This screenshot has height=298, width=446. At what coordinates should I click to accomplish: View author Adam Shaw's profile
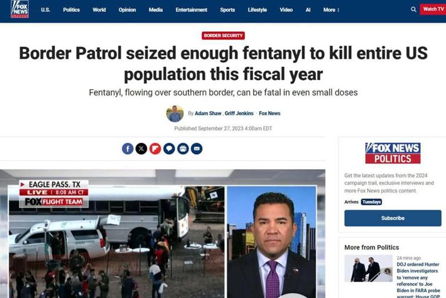tap(208, 113)
